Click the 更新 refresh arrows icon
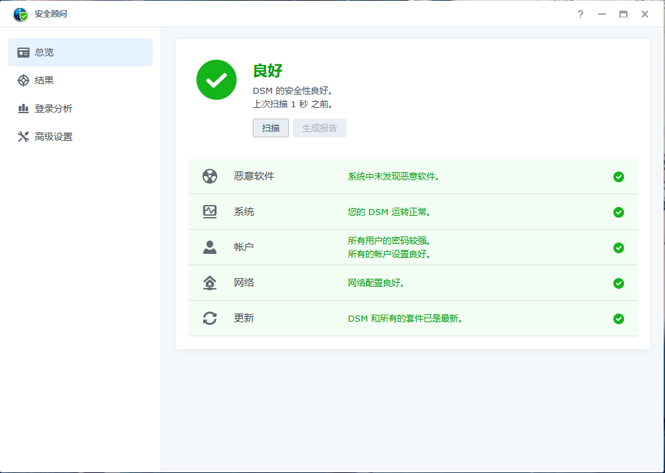Image resolution: width=665 pixels, height=473 pixels. tap(210, 318)
